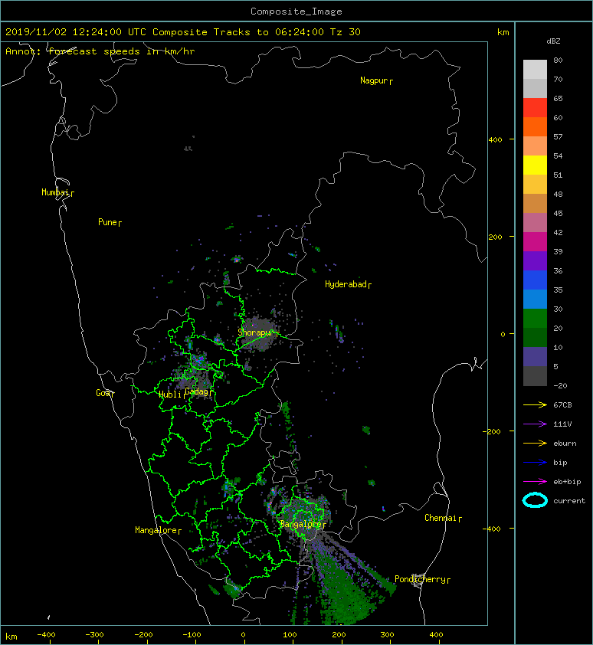This screenshot has width=593, height=645.
Task: Click the 300 tick on horizontal axis
Action: (387, 635)
